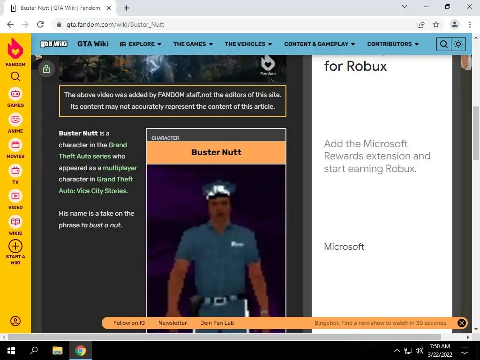The height and width of the screenshot is (360, 480).
Task: Click the page lock icon
Action: point(46,69)
